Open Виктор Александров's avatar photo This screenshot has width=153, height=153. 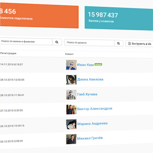tap(71, 109)
